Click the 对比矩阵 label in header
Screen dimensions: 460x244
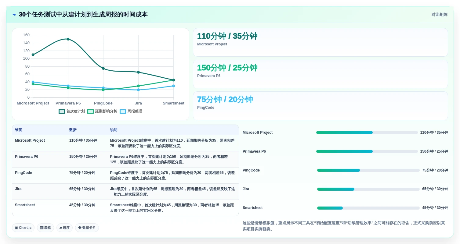click(439, 15)
